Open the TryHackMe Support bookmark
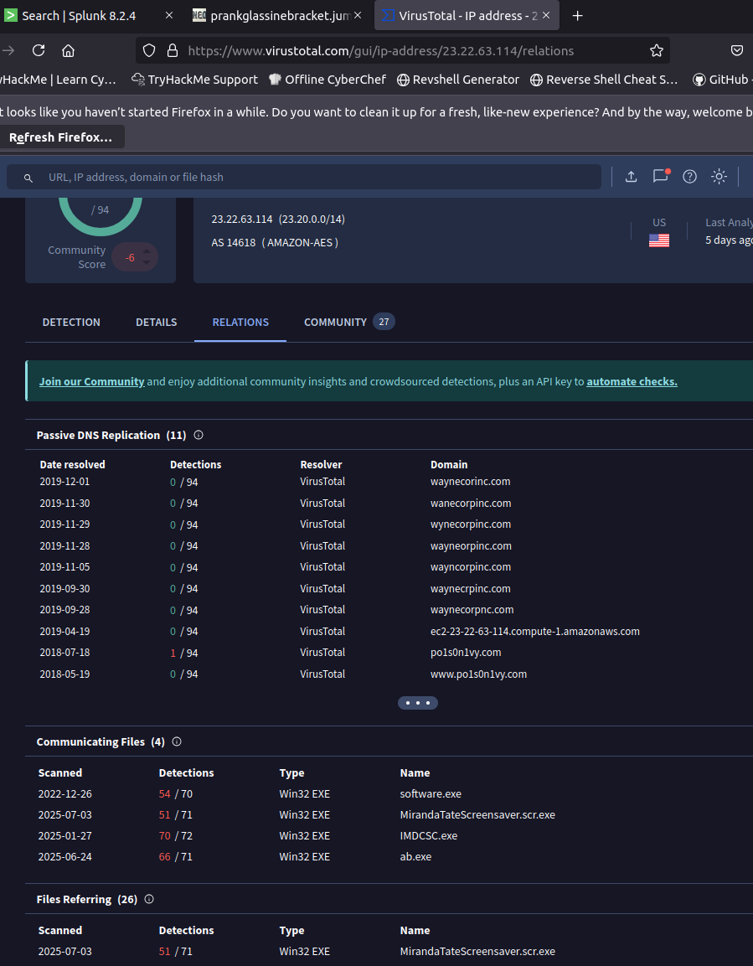Viewport: 753px width, 966px height. pyautogui.click(x=195, y=80)
